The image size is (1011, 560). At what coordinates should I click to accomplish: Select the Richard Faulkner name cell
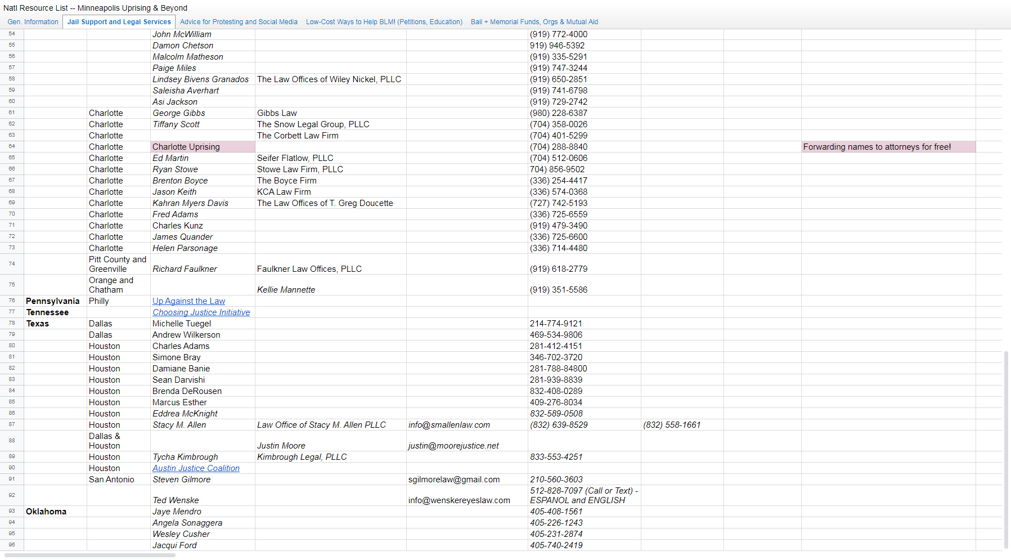coord(203,265)
